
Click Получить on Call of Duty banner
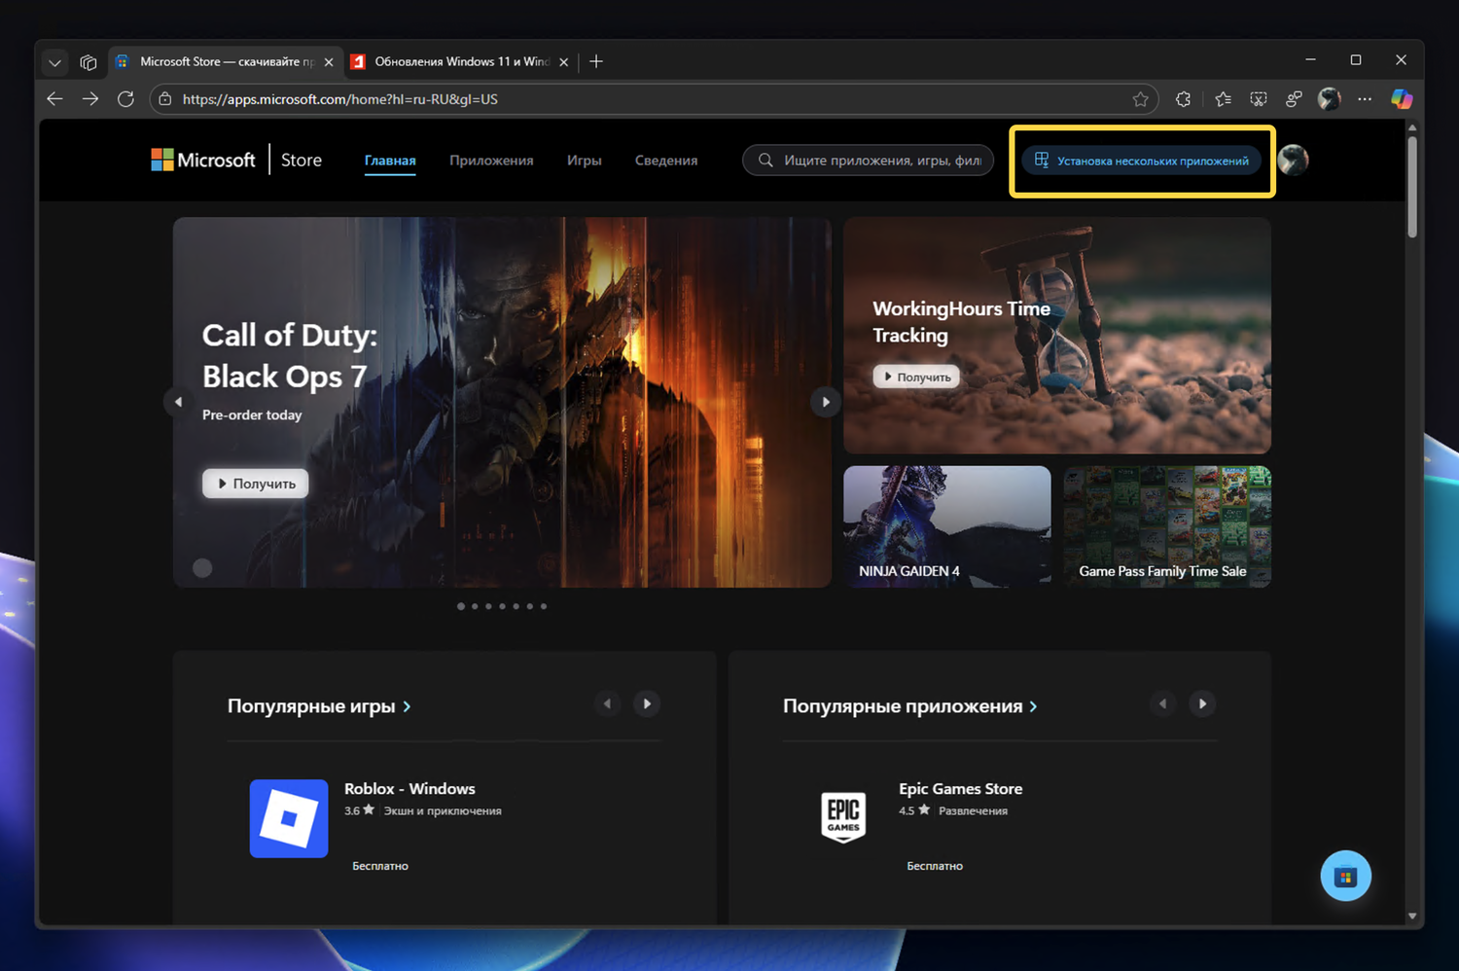click(256, 484)
